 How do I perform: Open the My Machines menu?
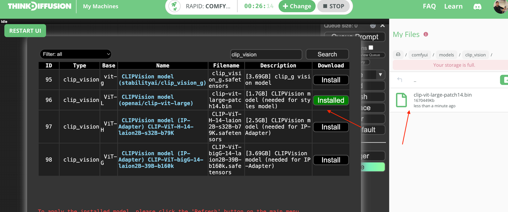[x=101, y=6]
